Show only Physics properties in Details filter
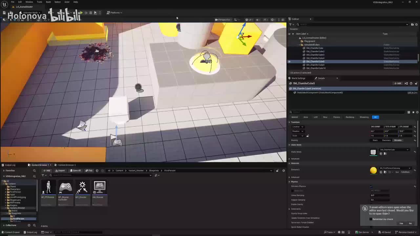 click(337, 117)
